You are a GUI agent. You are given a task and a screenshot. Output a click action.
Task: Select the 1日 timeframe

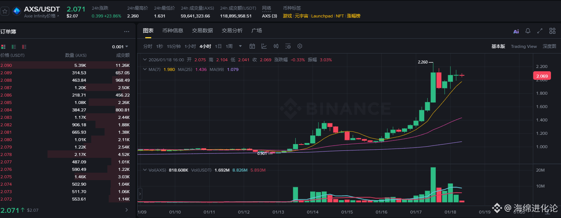tap(218, 46)
